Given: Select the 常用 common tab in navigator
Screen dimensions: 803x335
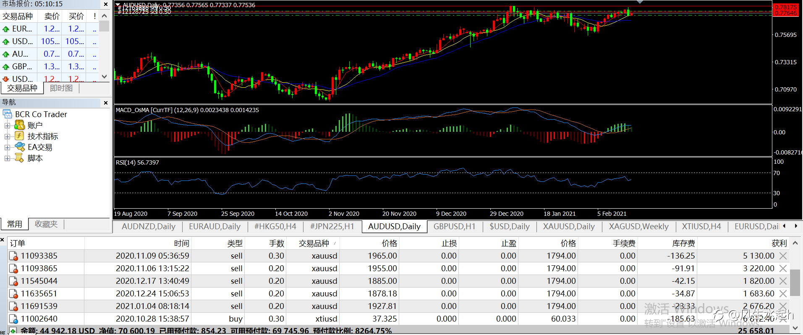Looking at the screenshot, I should (15, 224).
